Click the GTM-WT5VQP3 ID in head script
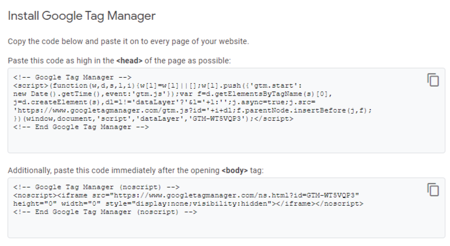This screenshot has width=450, height=246. click(x=217, y=119)
